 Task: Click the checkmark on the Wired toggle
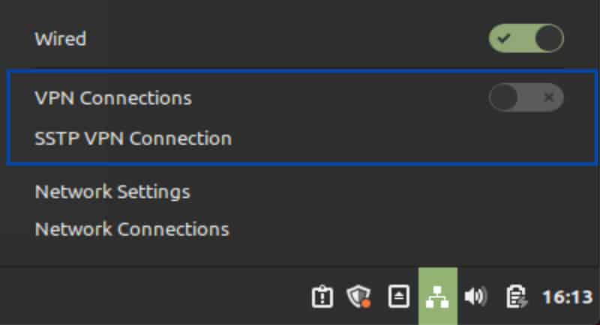[x=504, y=39]
